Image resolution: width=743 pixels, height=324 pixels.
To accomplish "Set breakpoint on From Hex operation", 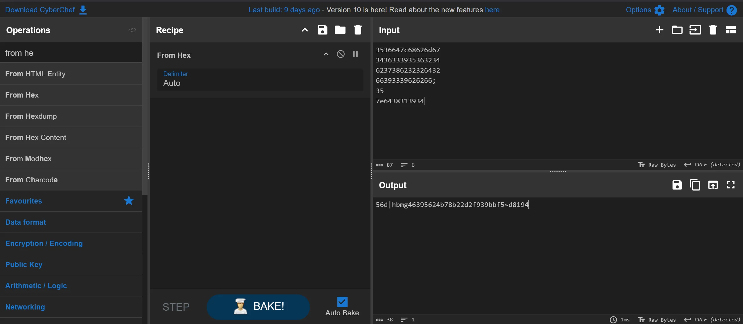I will (355, 54).
